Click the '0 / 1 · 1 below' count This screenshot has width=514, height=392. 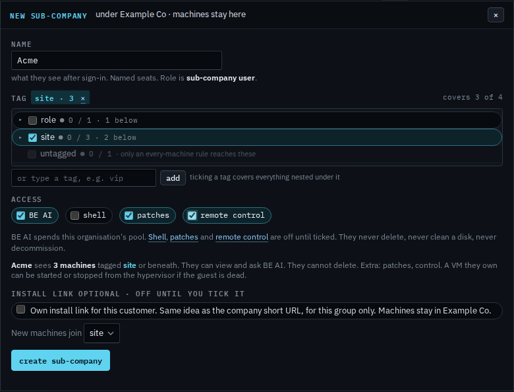[103, 121]
